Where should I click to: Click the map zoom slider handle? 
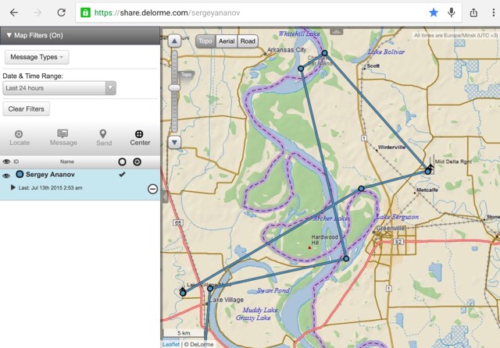(x=174, y=87)
